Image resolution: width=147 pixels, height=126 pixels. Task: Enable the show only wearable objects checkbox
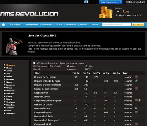pos(34,63)
